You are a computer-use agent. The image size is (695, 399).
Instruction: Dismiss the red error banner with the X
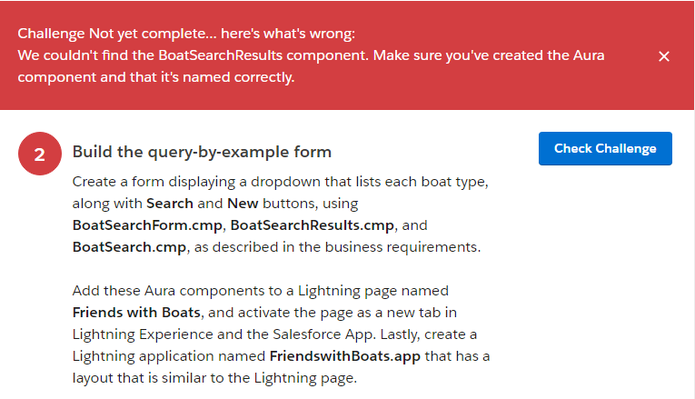(663, 56)
